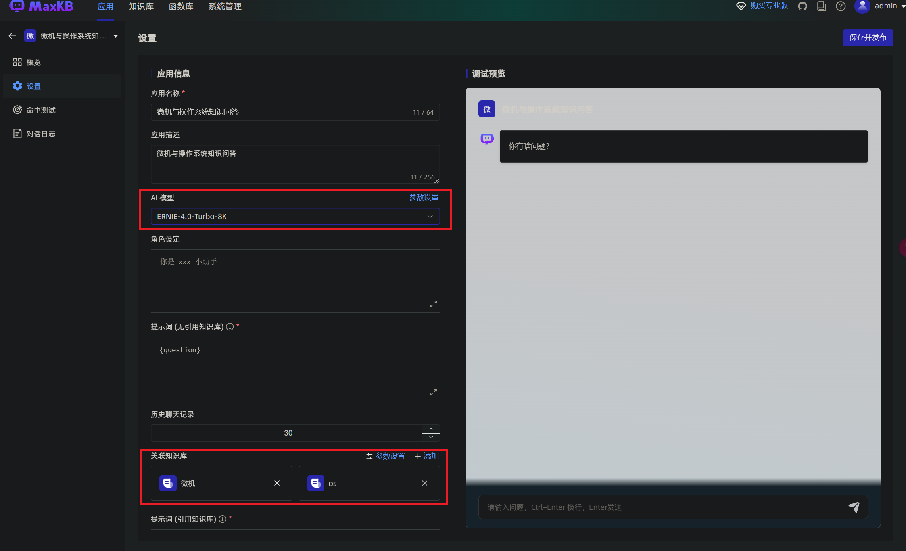906x551 pixels.
Task: Open the documentation book icon
Action: coord(822,6)
